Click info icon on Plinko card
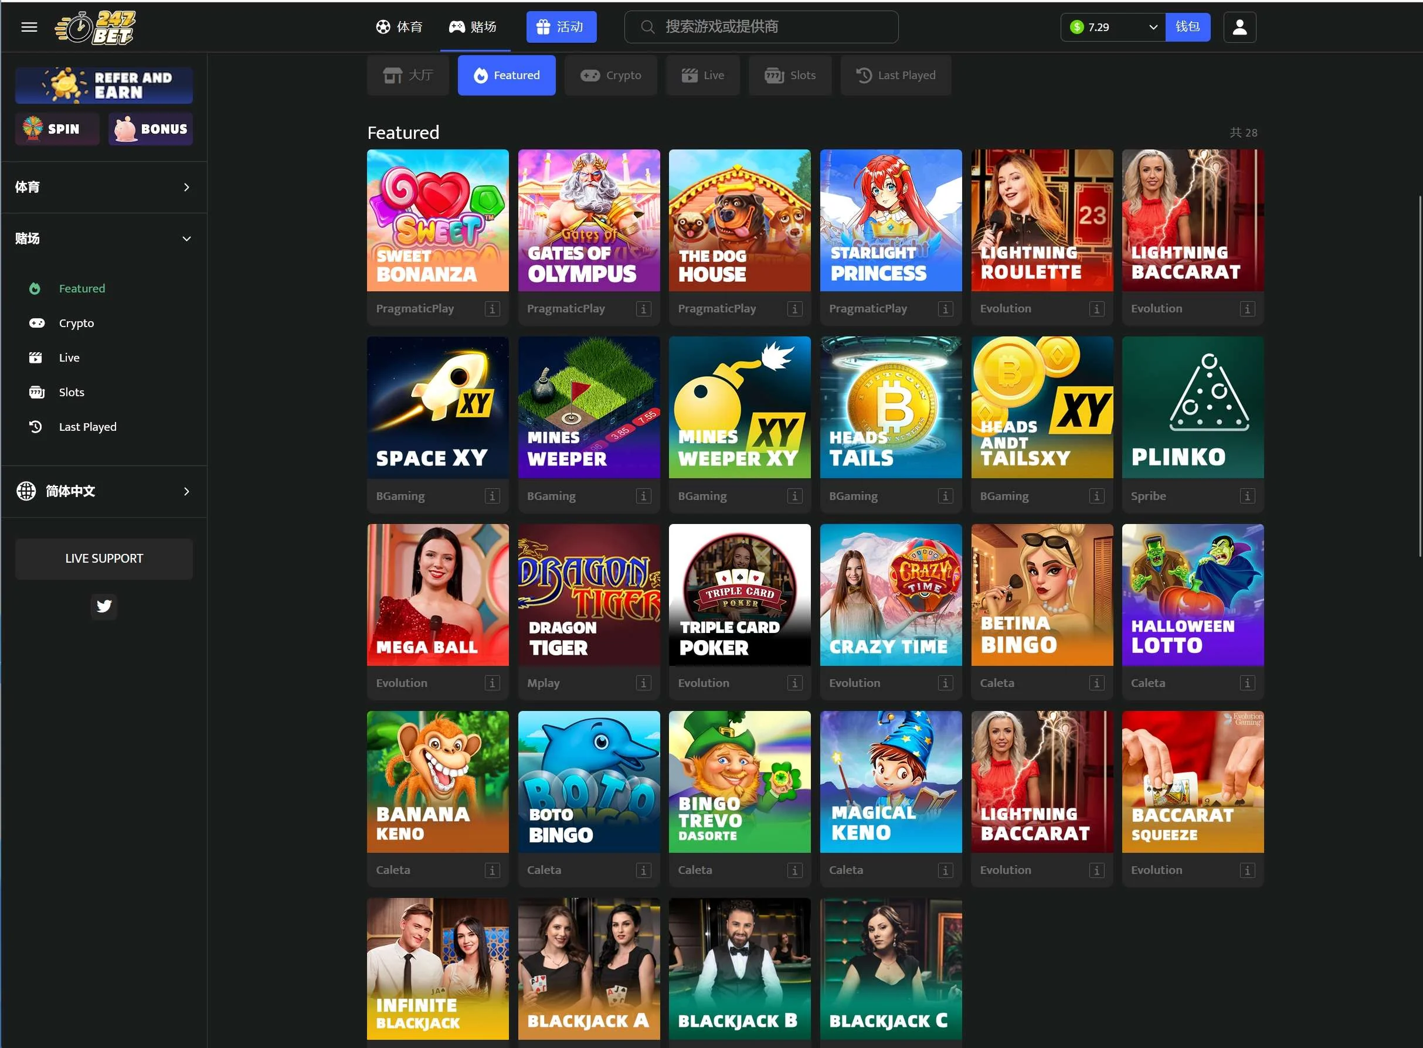The height and width of the screenshot is (1048, 1423). coord(1247,496)
